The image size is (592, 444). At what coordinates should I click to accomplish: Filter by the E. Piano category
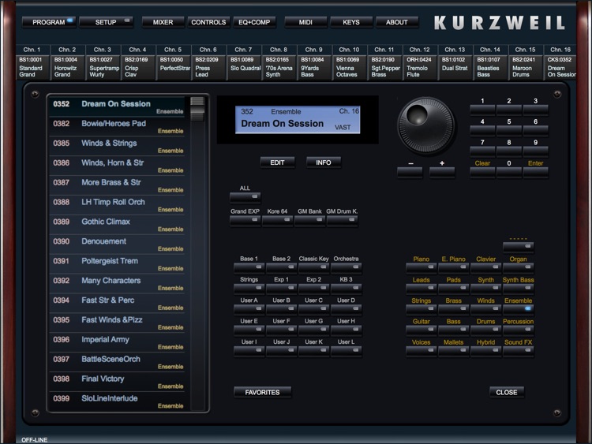tap(453, 268)
